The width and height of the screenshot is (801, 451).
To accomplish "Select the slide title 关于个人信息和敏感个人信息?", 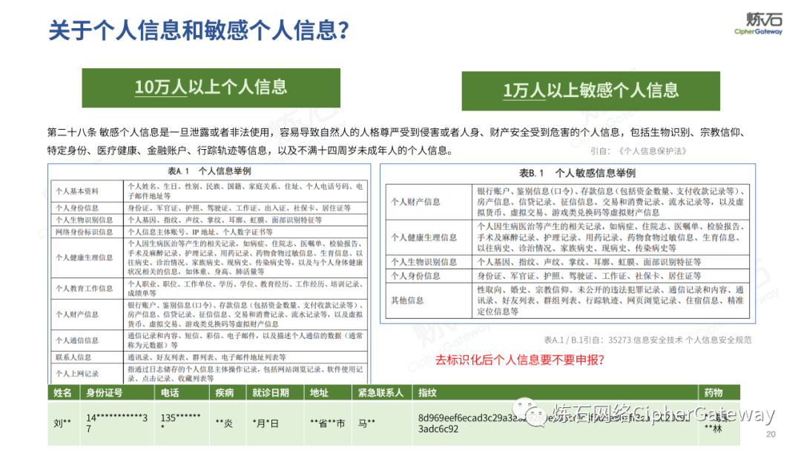I will click(199, 30).
